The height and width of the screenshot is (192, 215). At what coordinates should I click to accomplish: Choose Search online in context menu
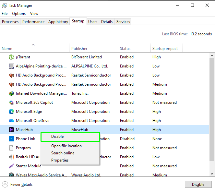(70, 153)
